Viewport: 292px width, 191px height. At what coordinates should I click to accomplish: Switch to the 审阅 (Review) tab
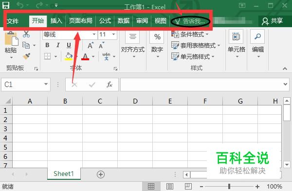tap(142, 20)
